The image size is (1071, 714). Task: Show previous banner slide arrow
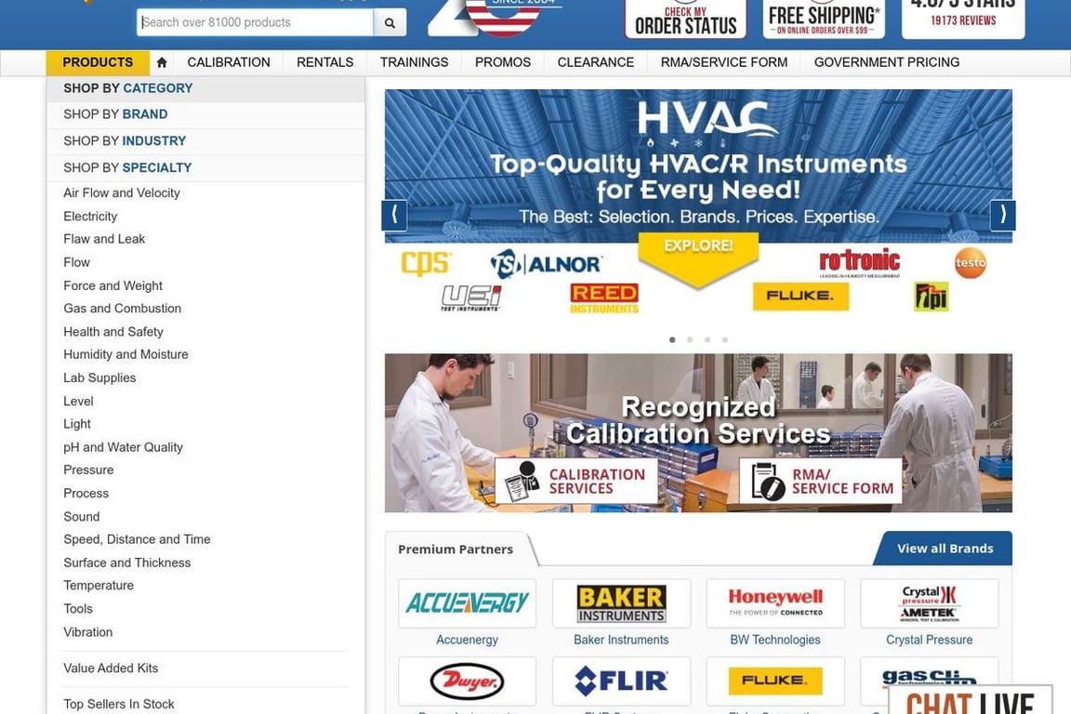(x=394, y=216)
